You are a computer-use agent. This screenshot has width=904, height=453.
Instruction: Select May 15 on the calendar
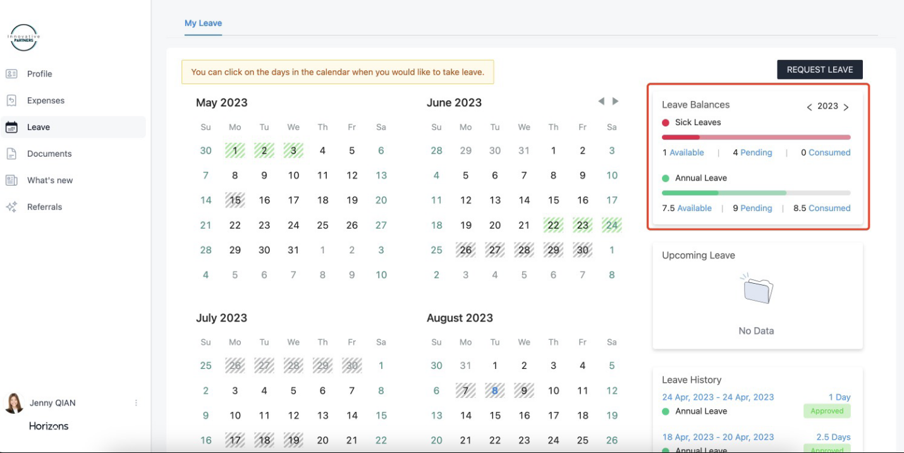(235, 200)
